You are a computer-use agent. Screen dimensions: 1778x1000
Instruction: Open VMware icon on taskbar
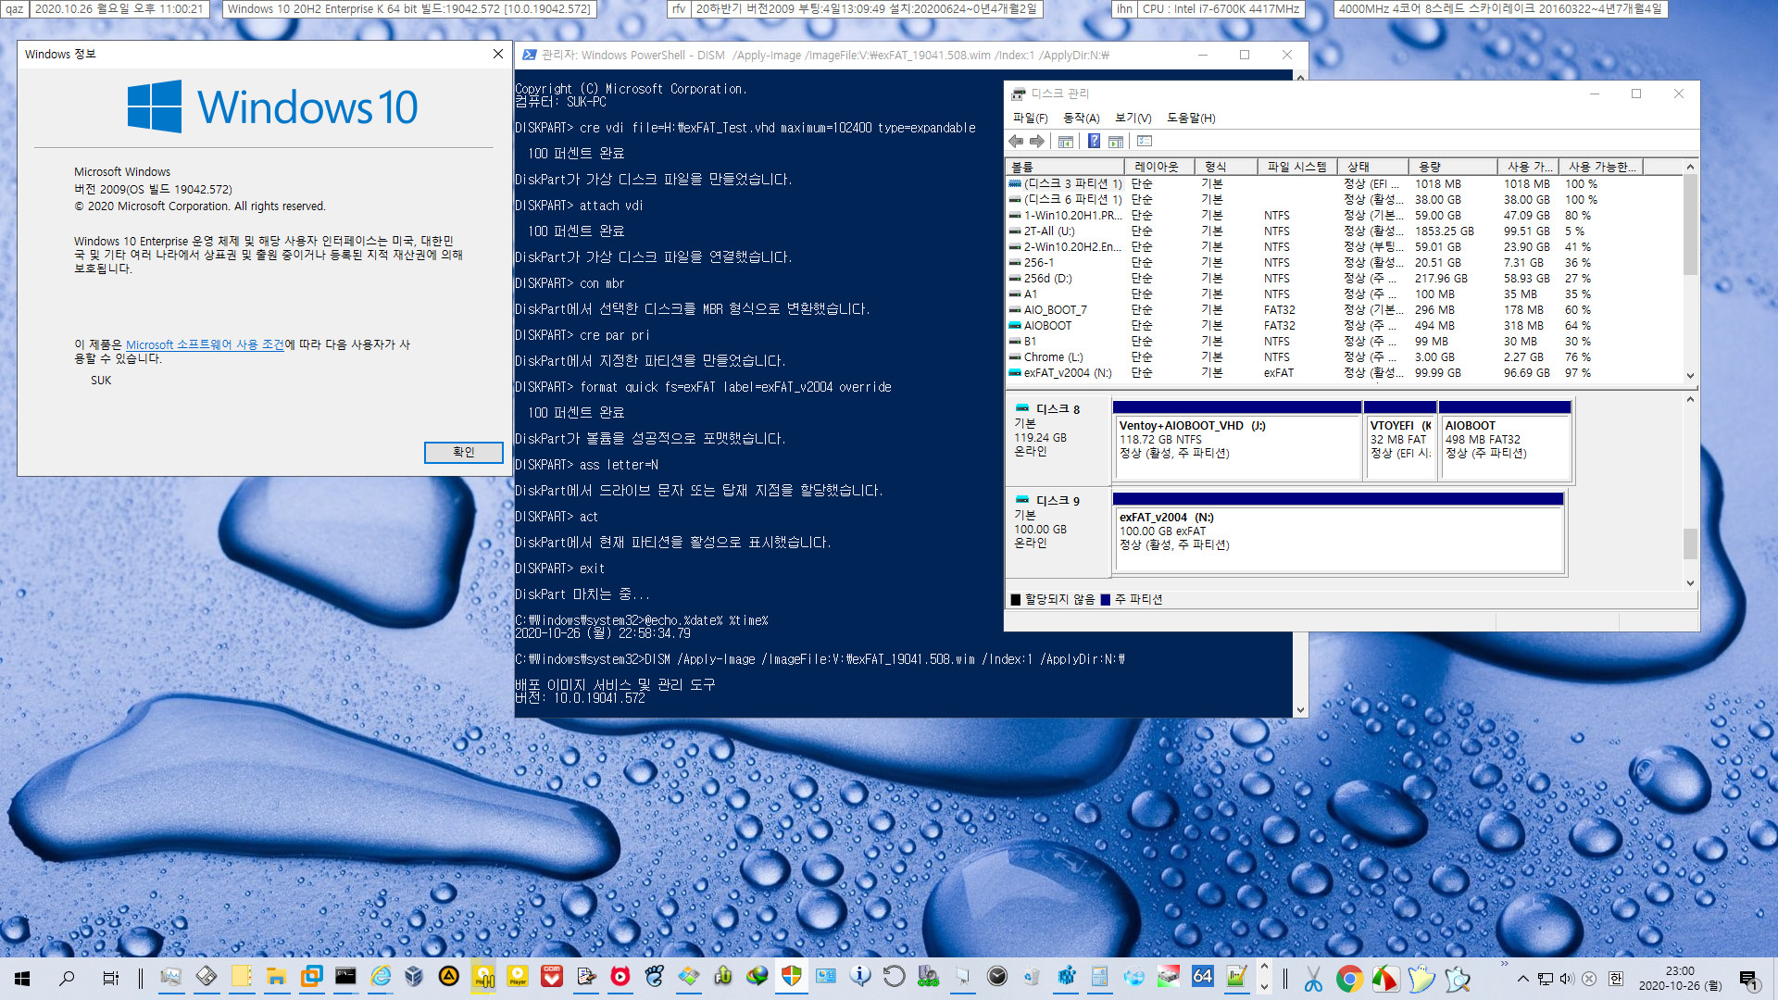[311, 977]
